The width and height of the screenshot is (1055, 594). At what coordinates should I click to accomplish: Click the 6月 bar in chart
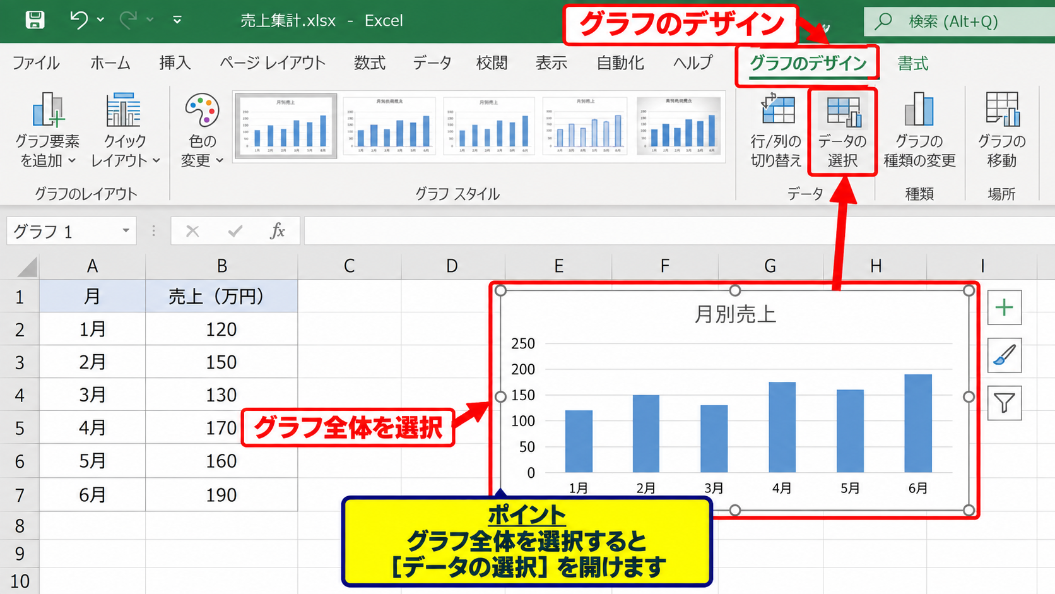pyautogui.click(x=917, y=423)
